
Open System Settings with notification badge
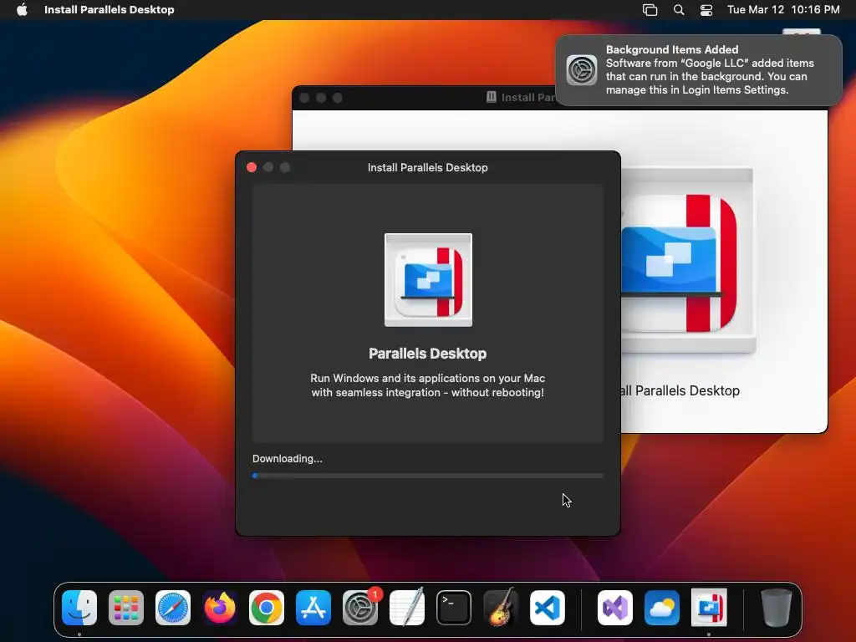pyautogui.click(x=360, y=608)
